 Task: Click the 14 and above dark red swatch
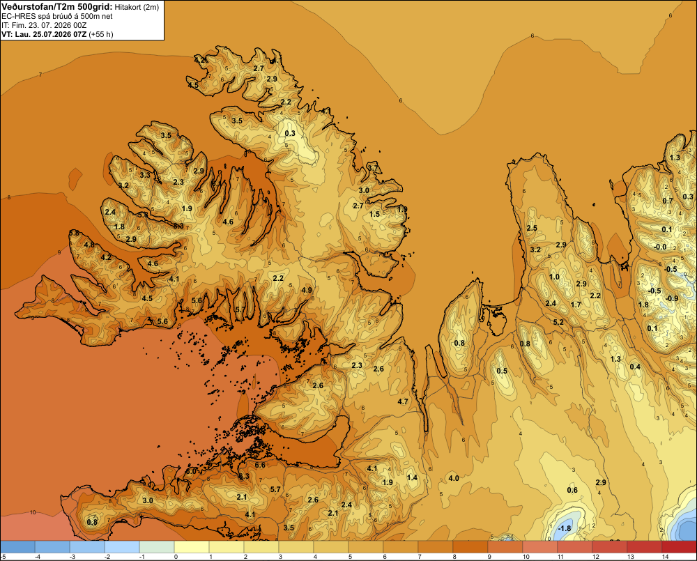pos(679,547)
